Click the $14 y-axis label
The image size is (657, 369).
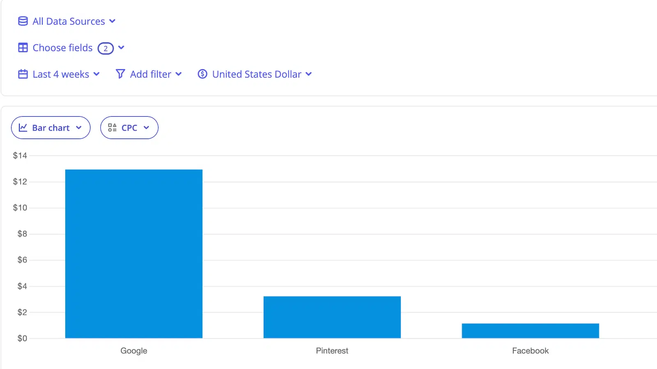(x=20, y=155)
